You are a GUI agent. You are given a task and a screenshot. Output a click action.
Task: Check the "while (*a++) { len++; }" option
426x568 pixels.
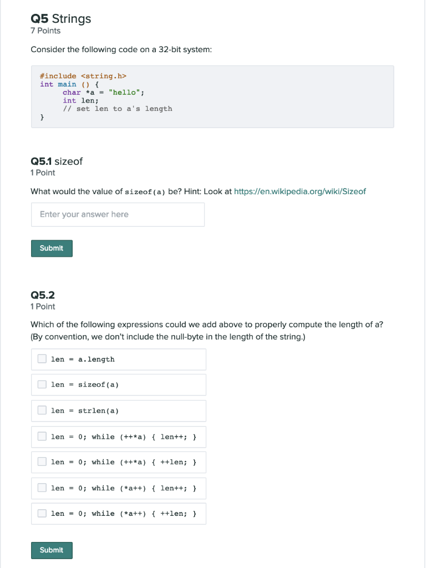click(x=42, y=488)
